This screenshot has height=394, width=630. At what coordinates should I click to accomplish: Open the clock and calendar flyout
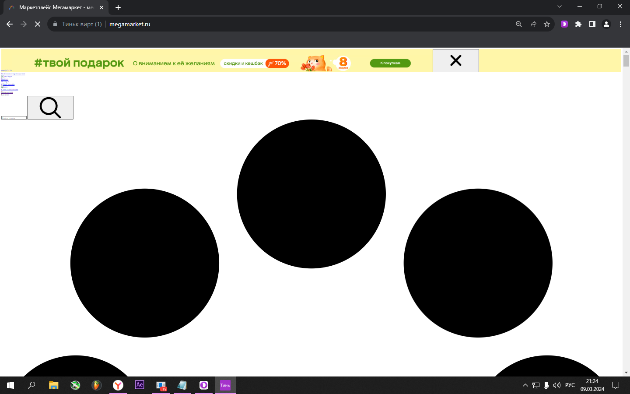[x=592, y=385]
